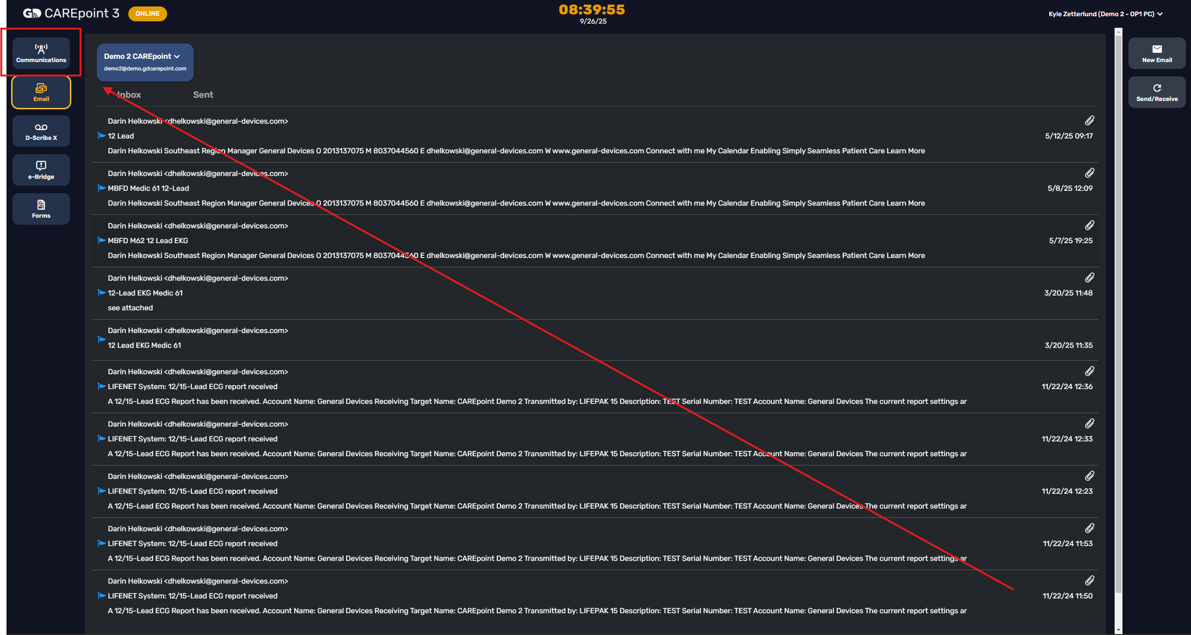Viewport: 1191px width, 635px height.
Task: Open the 'MBFD Medic 61 12-Lead' email
Action: coord(595,188)
